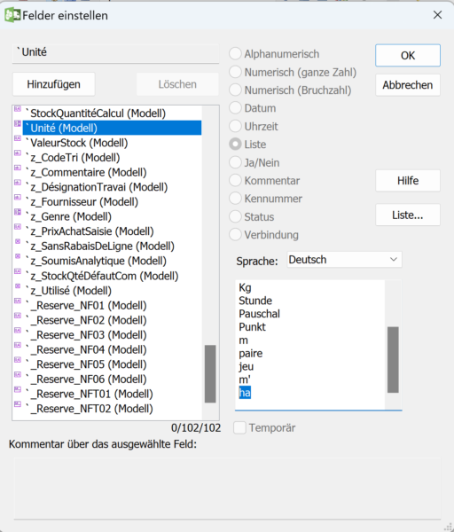
Task: Click the Abbrechen button
Action: point(408,85)
